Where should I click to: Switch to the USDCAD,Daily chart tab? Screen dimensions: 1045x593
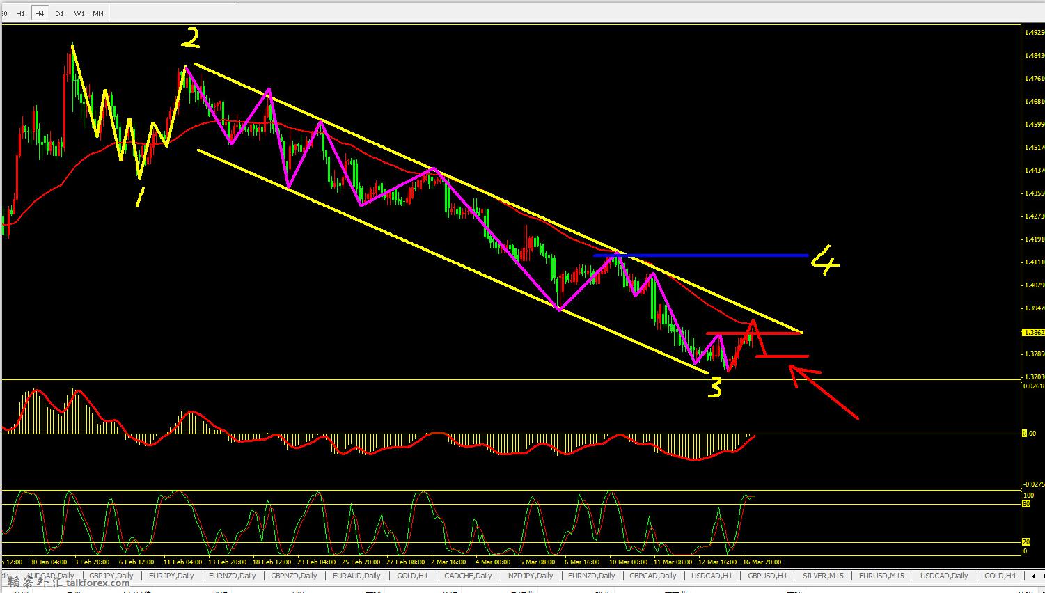click(x=944, y=576)
